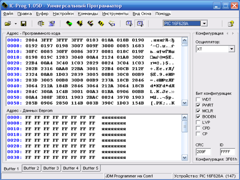Click address 0058: in the program code pane

click(14, 103)
